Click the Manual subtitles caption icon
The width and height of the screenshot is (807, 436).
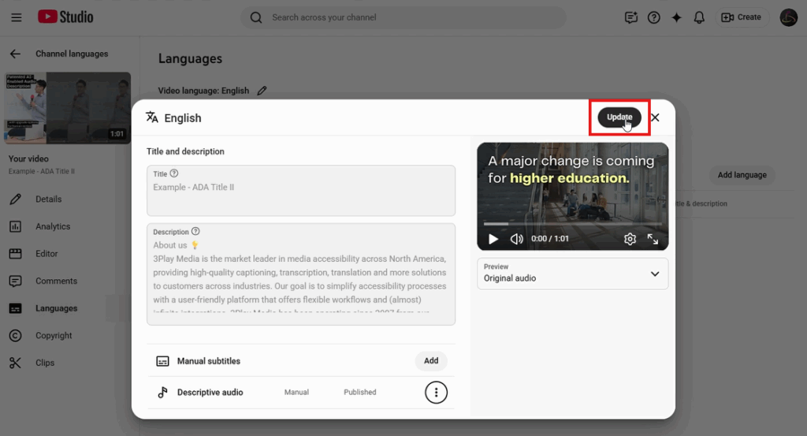pyautogui.click(x=162, y=361)
